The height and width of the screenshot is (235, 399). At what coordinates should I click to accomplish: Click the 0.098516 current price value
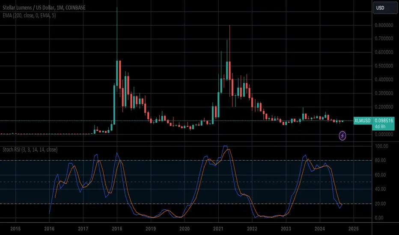[x=384, y=120]
